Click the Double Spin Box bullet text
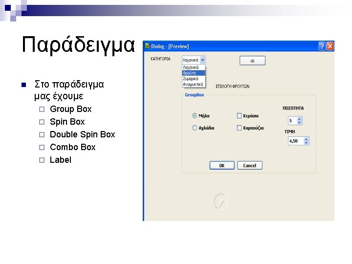 tap(83, 134)
